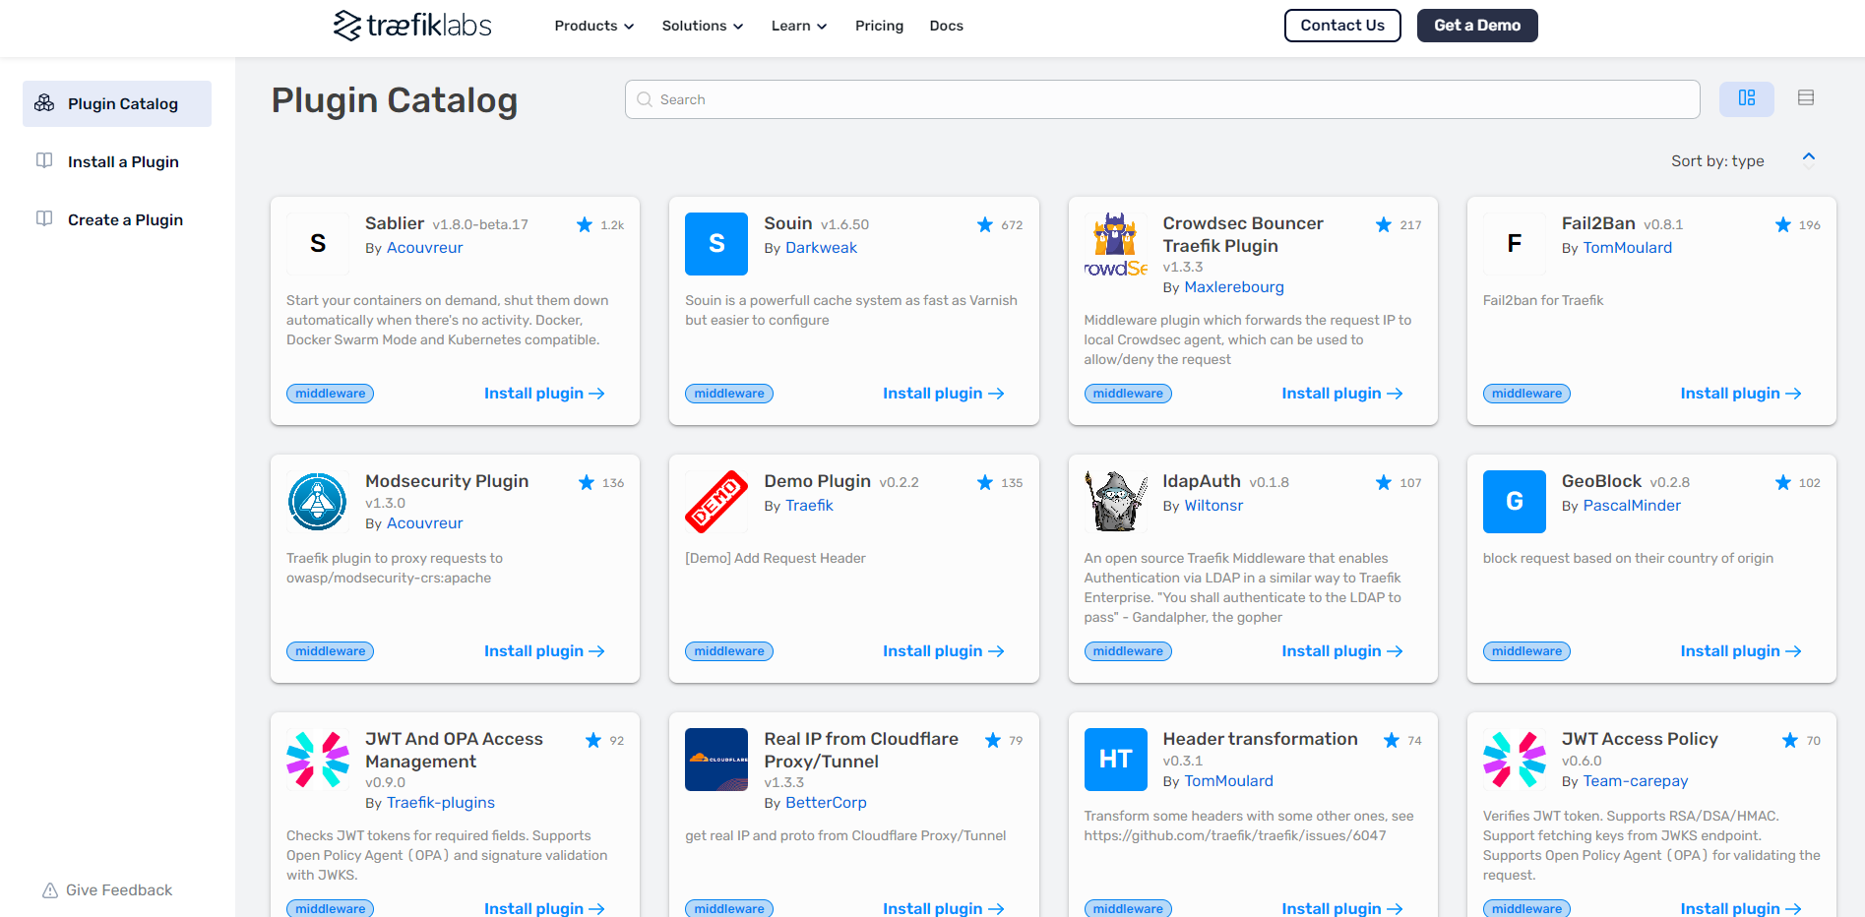Click the Souin blue S icon
The image size is (1865, 917).
(x=716, y=244)
